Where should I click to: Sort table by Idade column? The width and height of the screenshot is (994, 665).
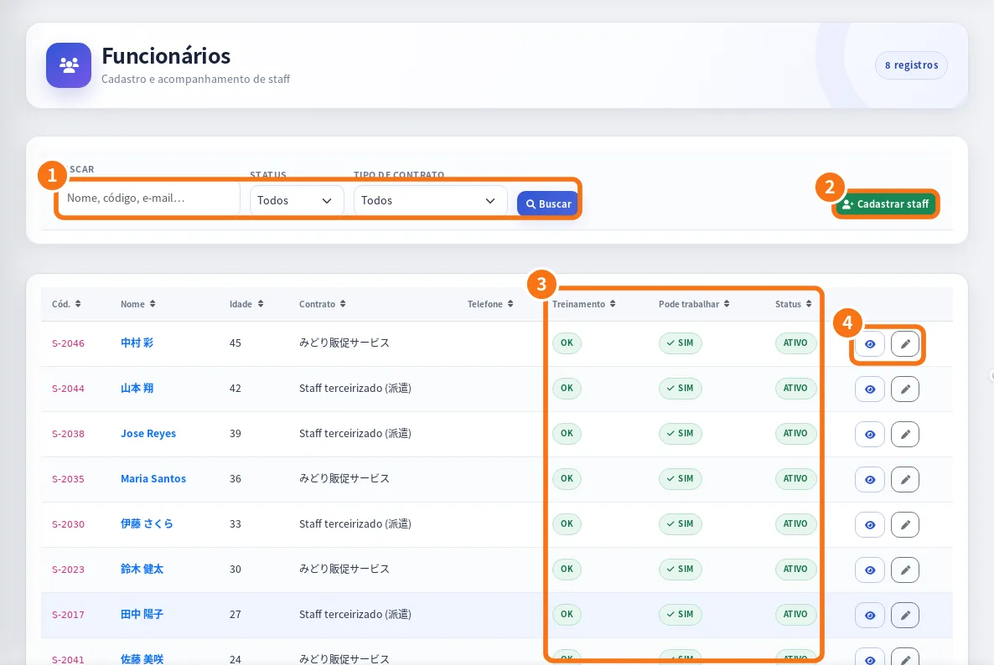pyautogui.click(x=246, y=304)
